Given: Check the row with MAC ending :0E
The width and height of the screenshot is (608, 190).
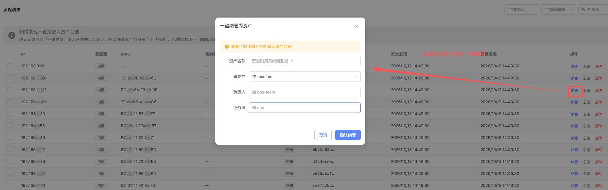Looking at the screenshot, I should pos(10,90).
